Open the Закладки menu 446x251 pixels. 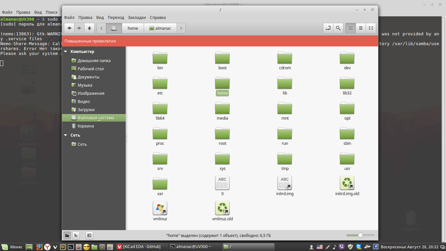click(137, 17)
